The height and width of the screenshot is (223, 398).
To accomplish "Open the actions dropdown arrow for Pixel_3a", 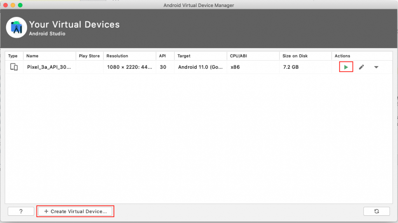I will click(376, 67).
